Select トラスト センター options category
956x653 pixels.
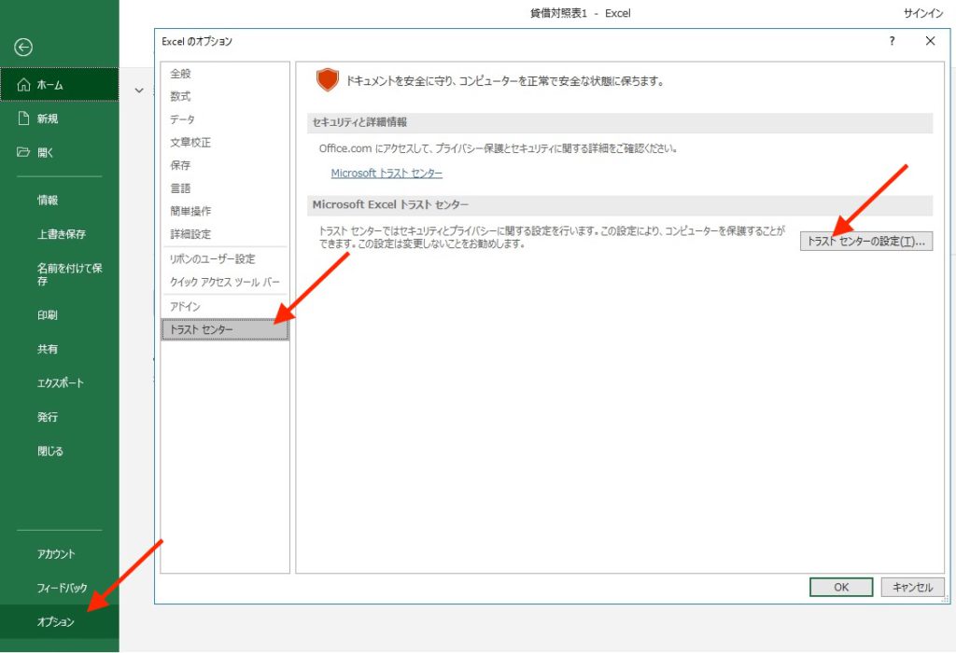point(224,329)
